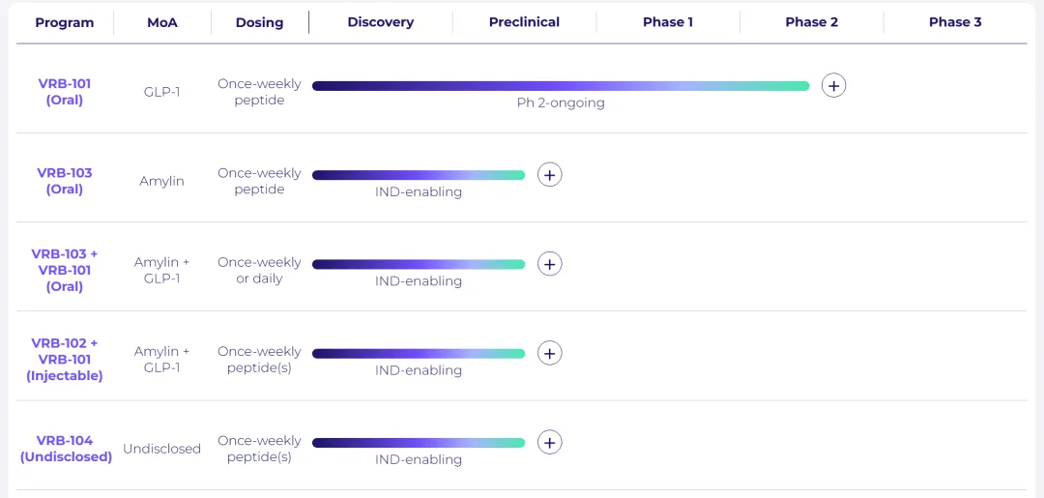Click the Preclinical column header
The height and width of the screenshot is (498, 1044).
(524, 22)
